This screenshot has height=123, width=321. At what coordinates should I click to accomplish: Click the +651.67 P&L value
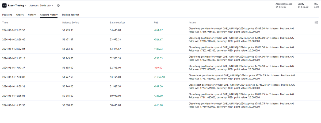point(158,30)
